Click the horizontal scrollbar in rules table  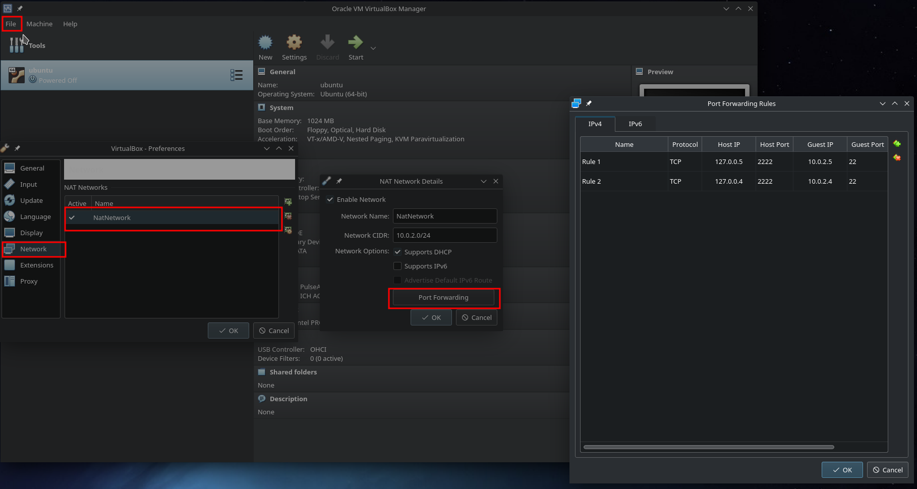709,447
